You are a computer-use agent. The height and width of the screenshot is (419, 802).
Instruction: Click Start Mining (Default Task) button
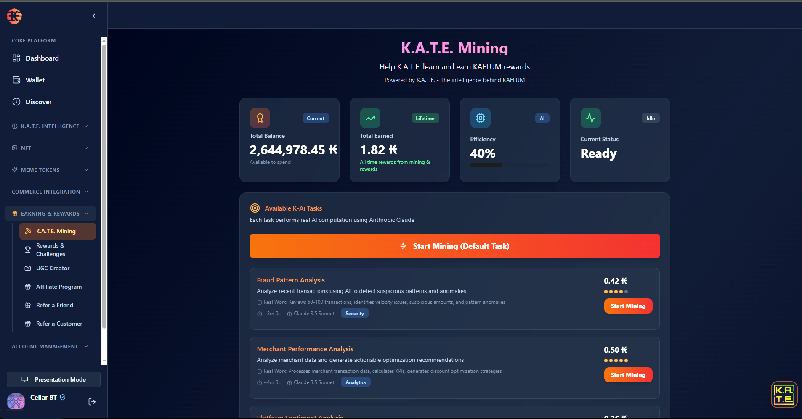point(454,246)
